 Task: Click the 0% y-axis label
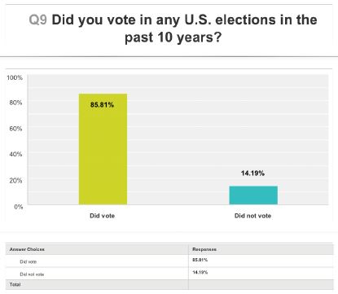19,207
